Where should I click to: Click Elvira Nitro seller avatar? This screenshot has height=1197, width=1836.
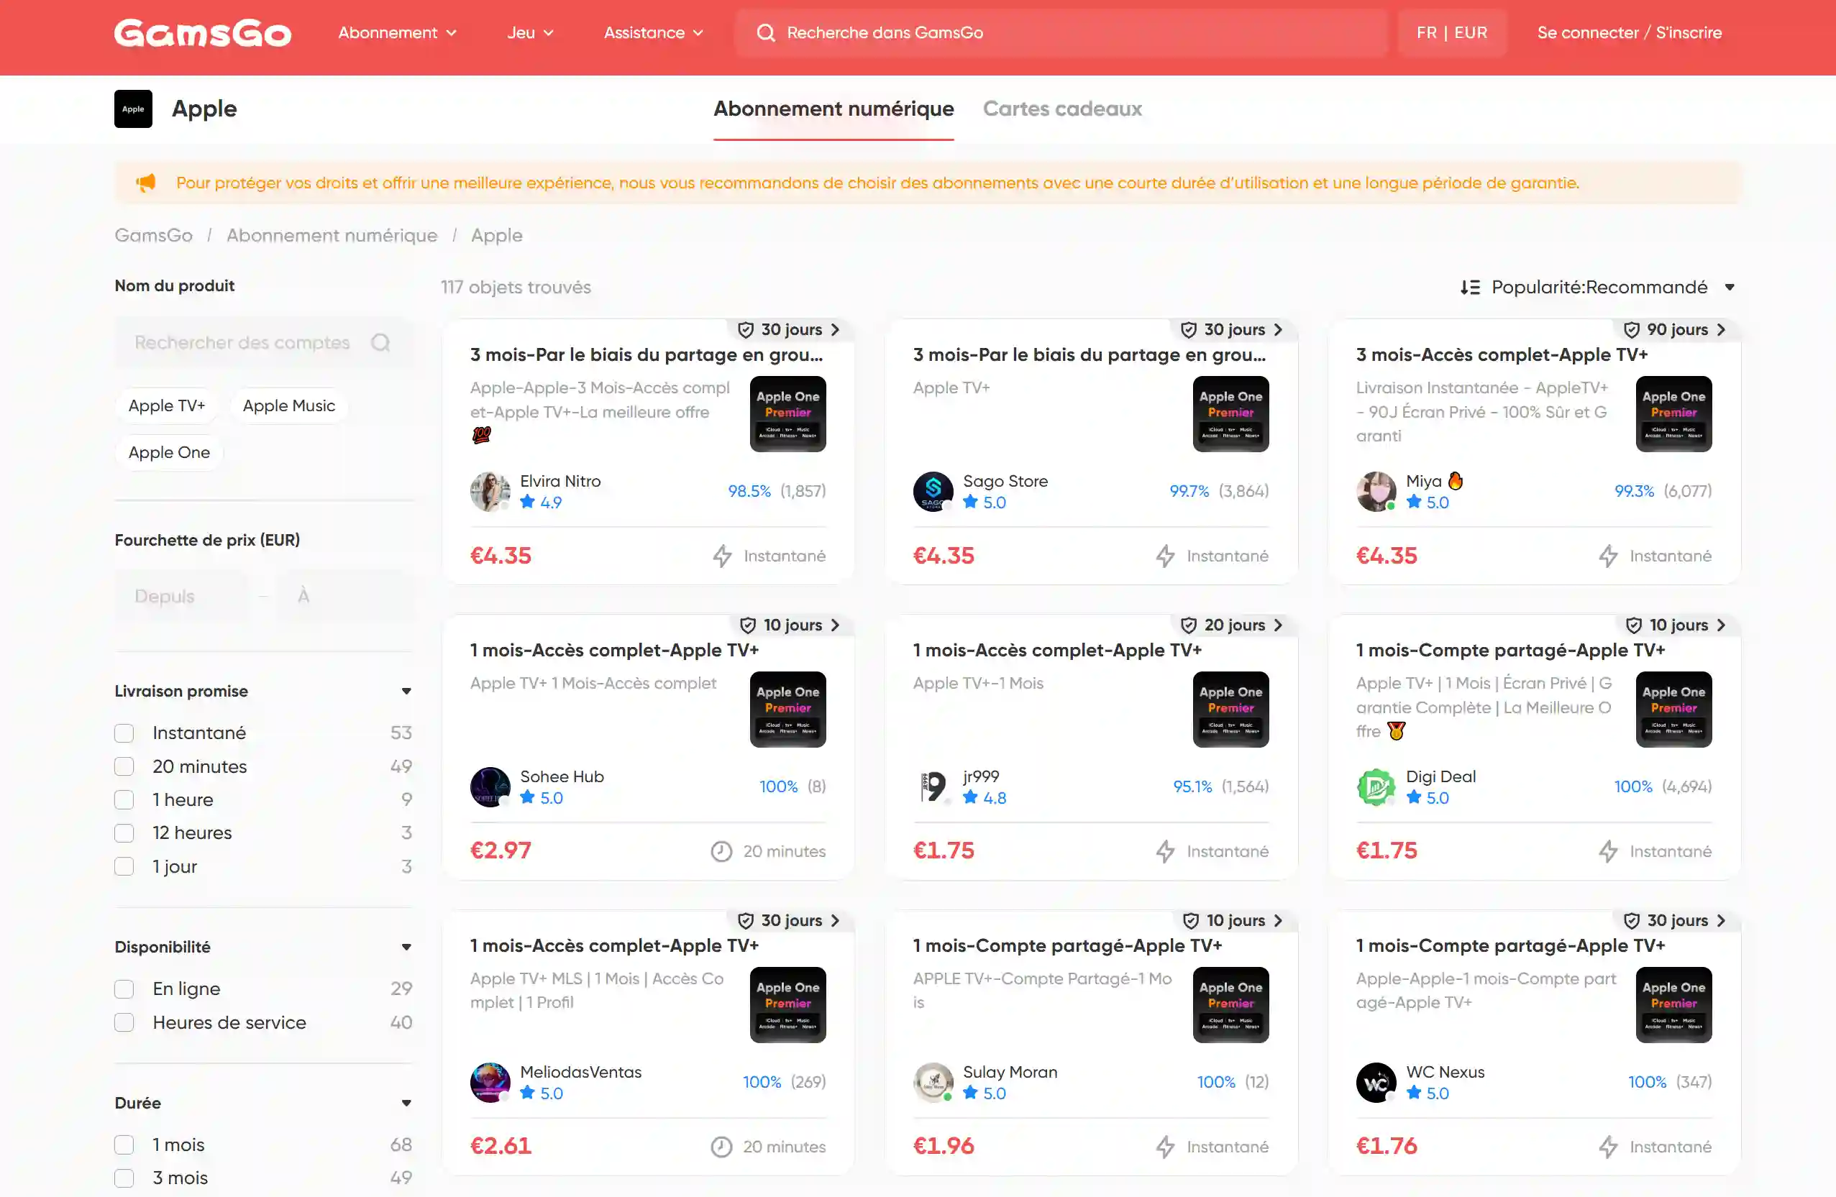point(490,491)
